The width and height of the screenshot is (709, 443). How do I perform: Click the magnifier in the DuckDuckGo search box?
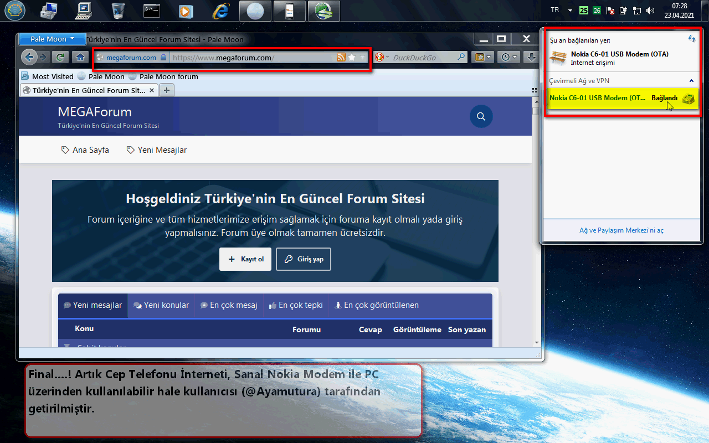pos(461,57)
